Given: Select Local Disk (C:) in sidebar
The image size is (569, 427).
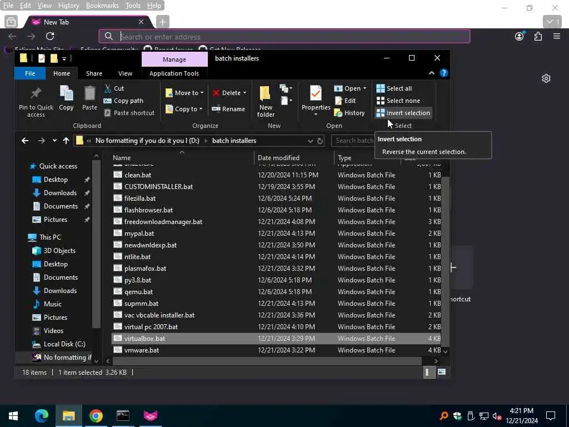Looking at the screenshot, I should pyautogui.click(x=64, y=344).
